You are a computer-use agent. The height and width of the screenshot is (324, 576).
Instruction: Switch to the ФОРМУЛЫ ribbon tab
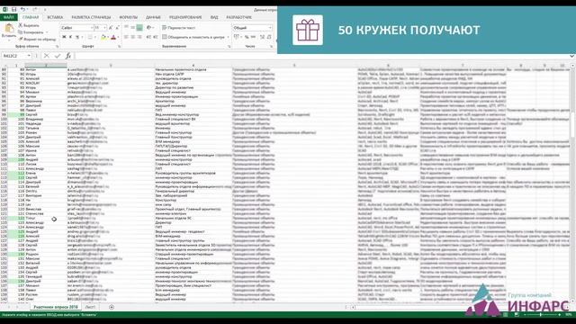click(128, 17)
